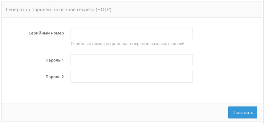
Task: Activate the first one-time password field
Action: tap(132, 60)
